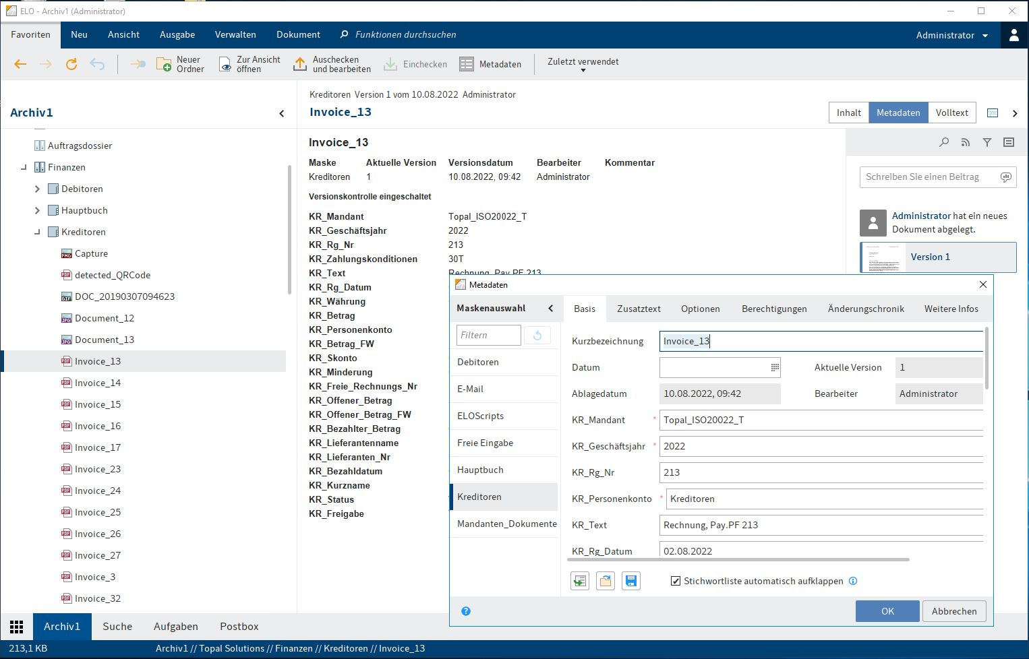The width and height of the screenshot is (1029, 659).
Task: Open the Verwalten ribbon tab
Action: 235,35
